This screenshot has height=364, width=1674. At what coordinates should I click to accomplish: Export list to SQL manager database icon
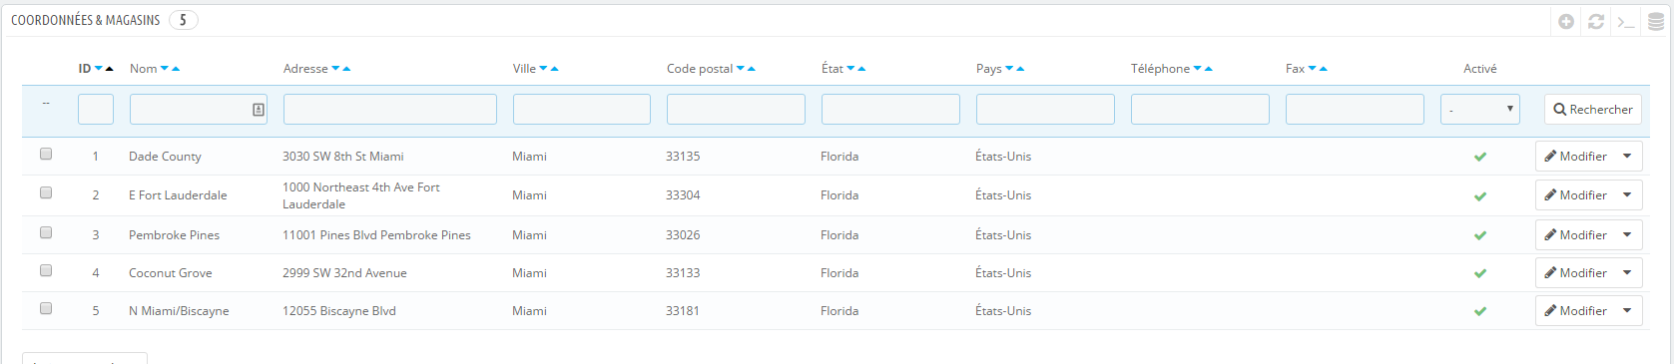pos(1656,21)
